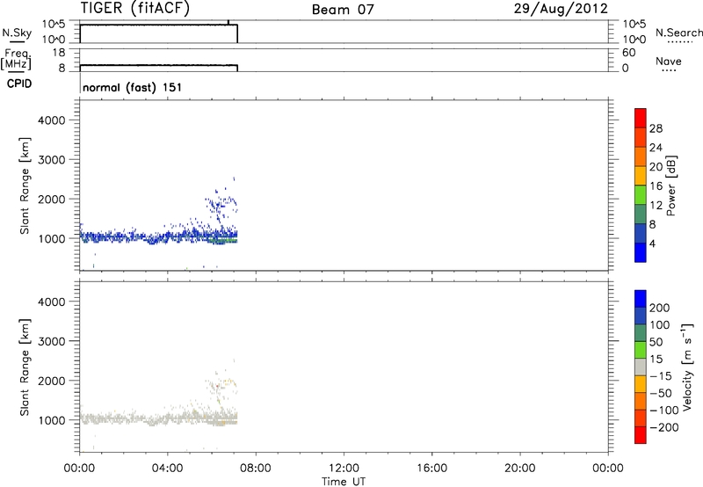Click the gray -15 to 15 velocity swatch
Viewport: 703px width, 487px height.
641,367
